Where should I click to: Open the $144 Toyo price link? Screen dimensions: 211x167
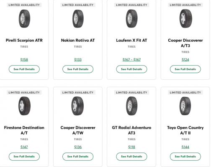point(185,147)
